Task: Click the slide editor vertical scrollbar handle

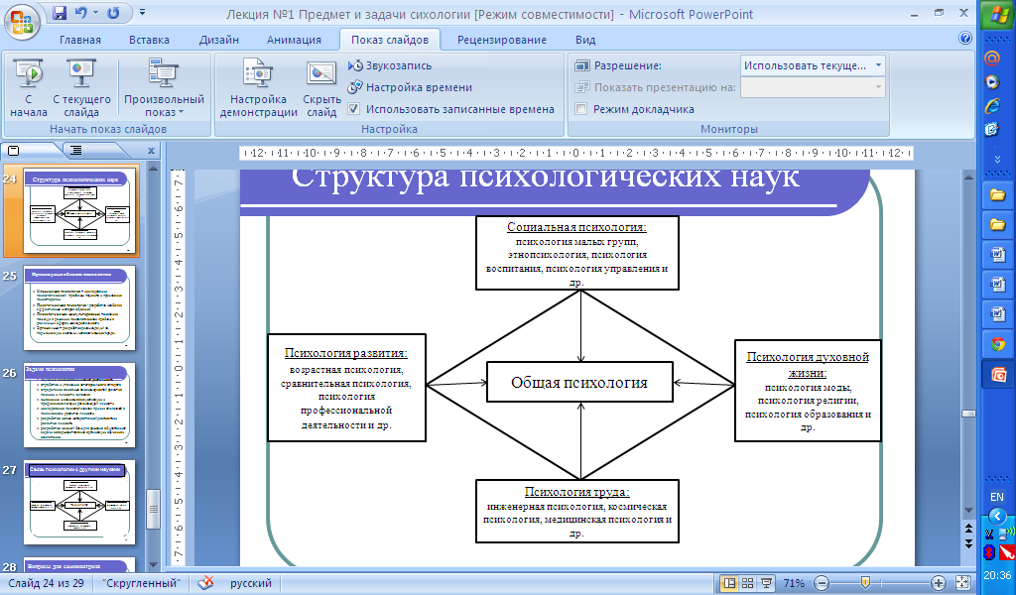Action: tap(968, 414)
